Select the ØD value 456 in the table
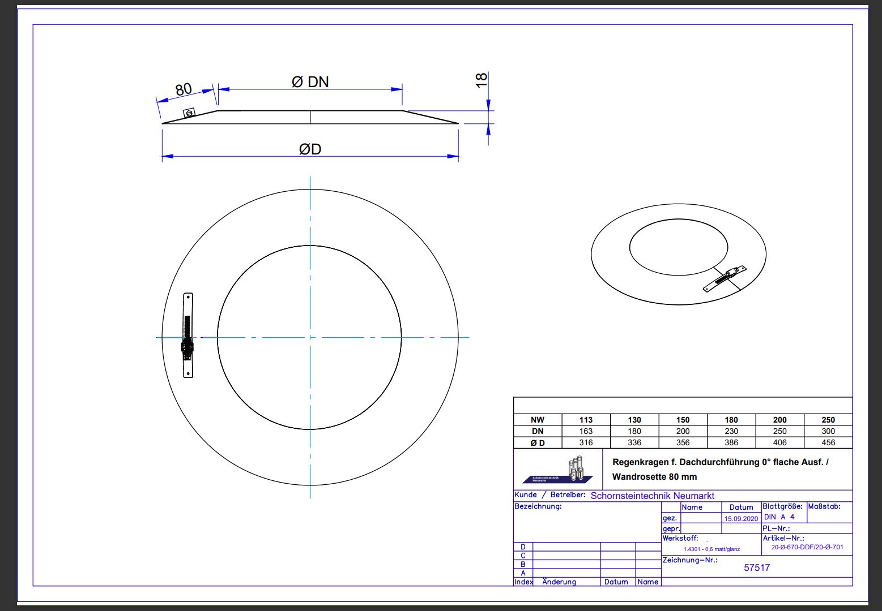The height and width of the screenshot is (611, 882). pyautogui.click(x=828, y=442)
